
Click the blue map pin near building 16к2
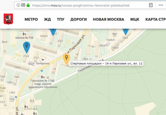click(x=126, y=31)
